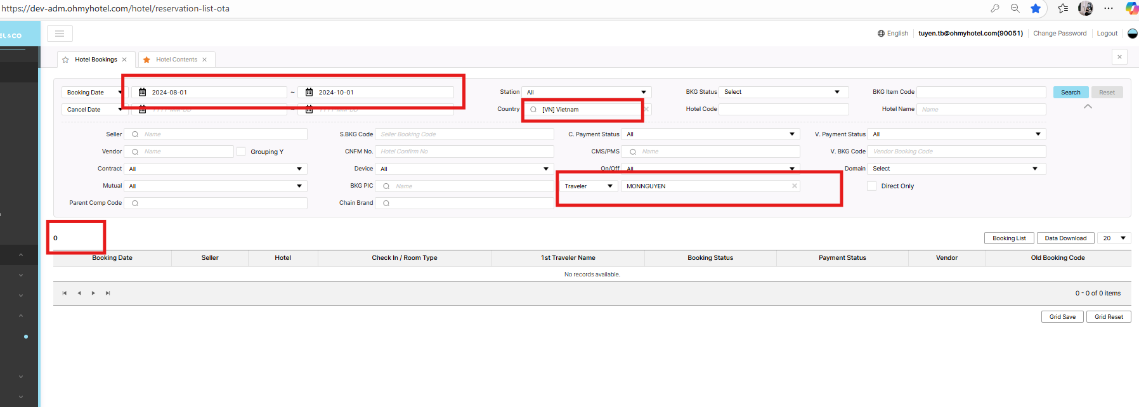Click the Vendor search magnifier icon
The height and width of the screenshot is (407, 1139).
tap(135, 152)
